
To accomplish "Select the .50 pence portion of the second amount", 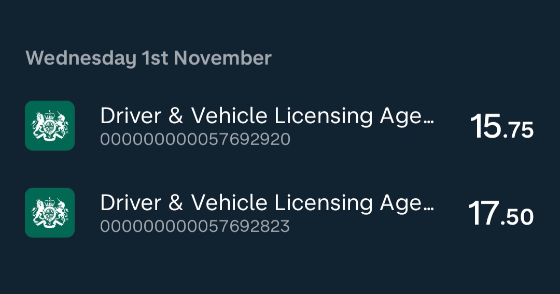I will point(517,217).
